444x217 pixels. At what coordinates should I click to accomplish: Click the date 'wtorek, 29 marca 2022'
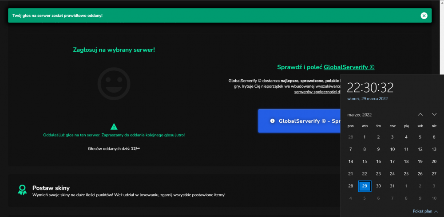(367, 99)
